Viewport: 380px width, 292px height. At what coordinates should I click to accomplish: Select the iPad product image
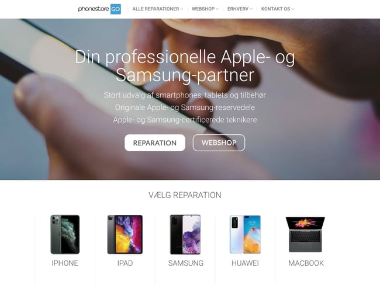tap(125, 234)
